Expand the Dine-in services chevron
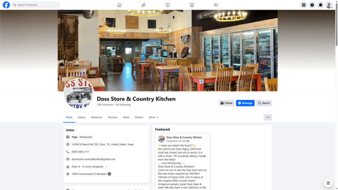Image resolution: width=338 pixels, height=190 pixels. click(106, 167)
